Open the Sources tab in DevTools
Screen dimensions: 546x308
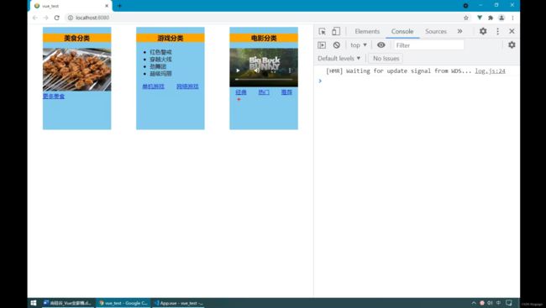436,31
